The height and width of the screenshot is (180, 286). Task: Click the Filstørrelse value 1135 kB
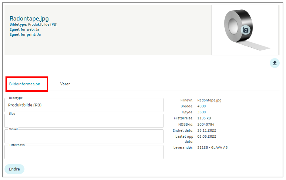(x=205, y=118)
